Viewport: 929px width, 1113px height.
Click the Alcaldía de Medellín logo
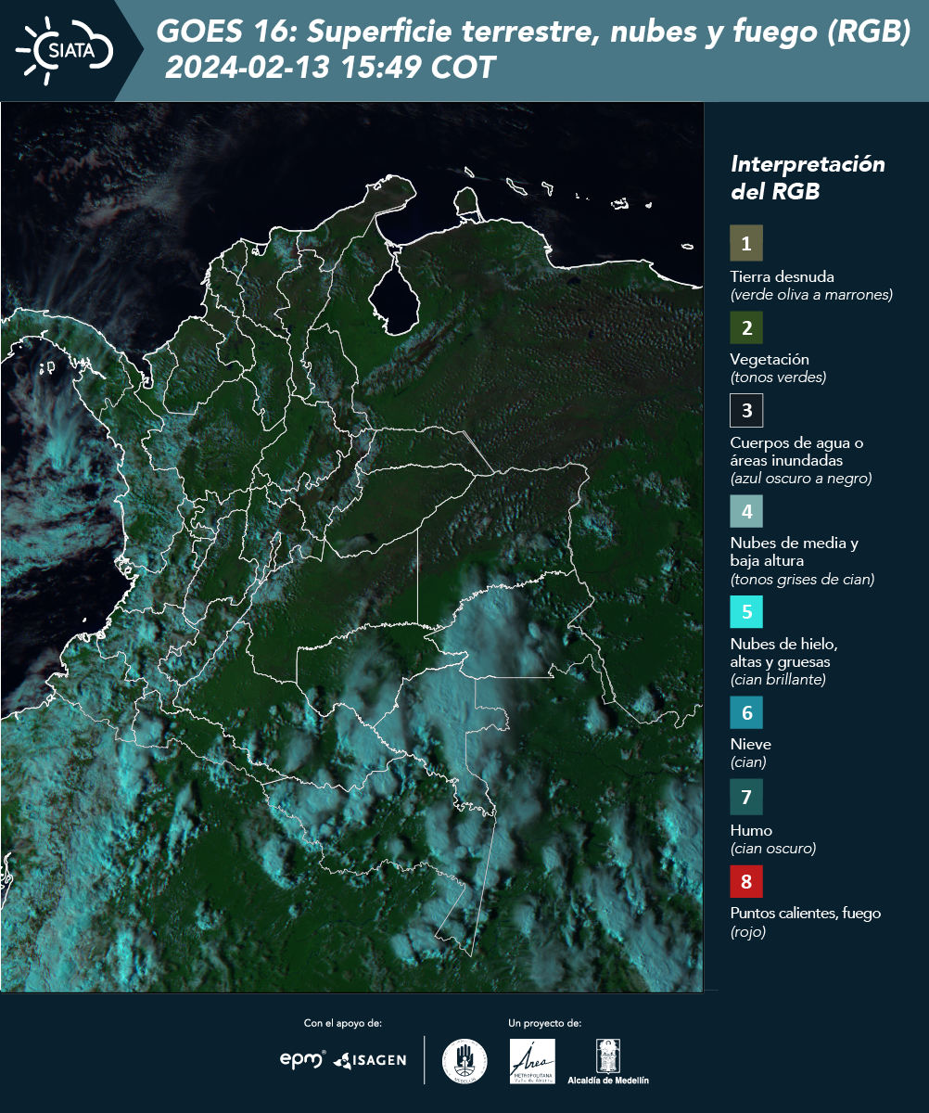[608, 1061]
